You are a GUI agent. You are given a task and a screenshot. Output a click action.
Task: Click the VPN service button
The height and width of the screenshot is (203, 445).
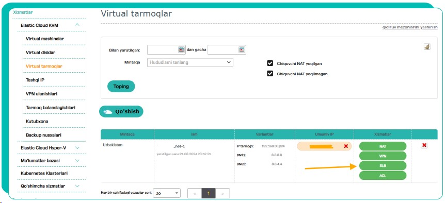383,156
